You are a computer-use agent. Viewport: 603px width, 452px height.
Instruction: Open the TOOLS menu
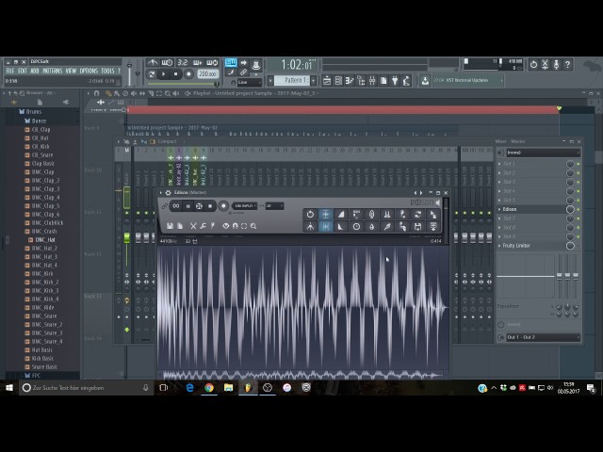point(107,71)
